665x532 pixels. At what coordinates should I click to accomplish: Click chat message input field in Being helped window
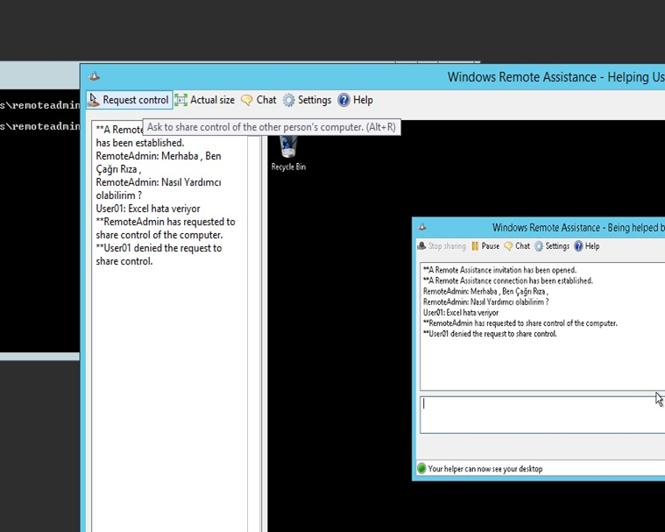coord(542,415)
